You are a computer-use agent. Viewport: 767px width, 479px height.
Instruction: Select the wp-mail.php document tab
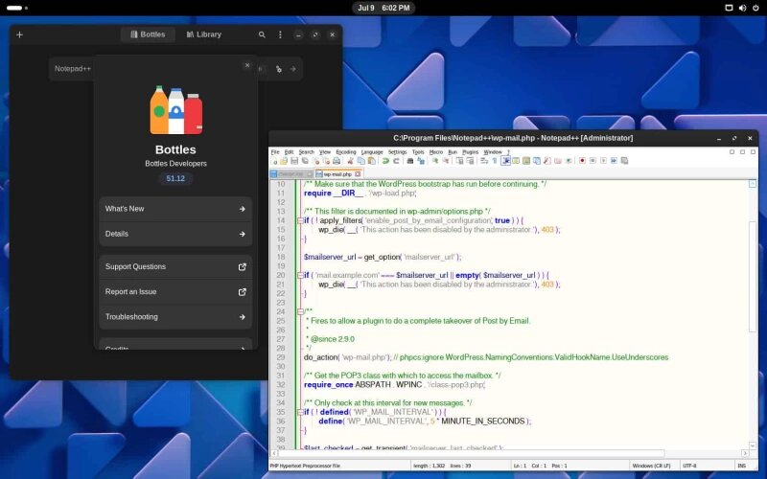tap(337, 174)
